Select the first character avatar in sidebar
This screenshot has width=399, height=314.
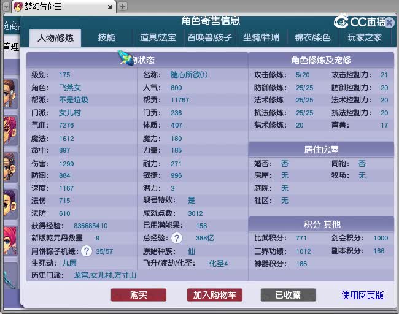click(x=10, y=93)
